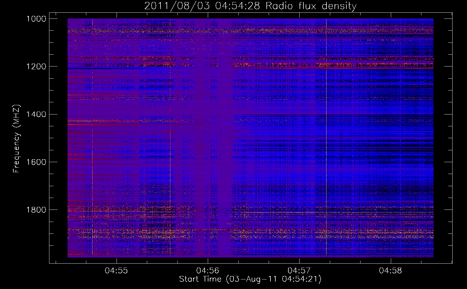Viewport: 467px width, 289px height.
Task: Click the 'Frequency (MHZ)' axis label
Action: (17, 139)
